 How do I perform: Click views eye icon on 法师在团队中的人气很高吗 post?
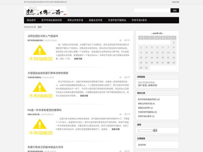click(x=121, y=40)
